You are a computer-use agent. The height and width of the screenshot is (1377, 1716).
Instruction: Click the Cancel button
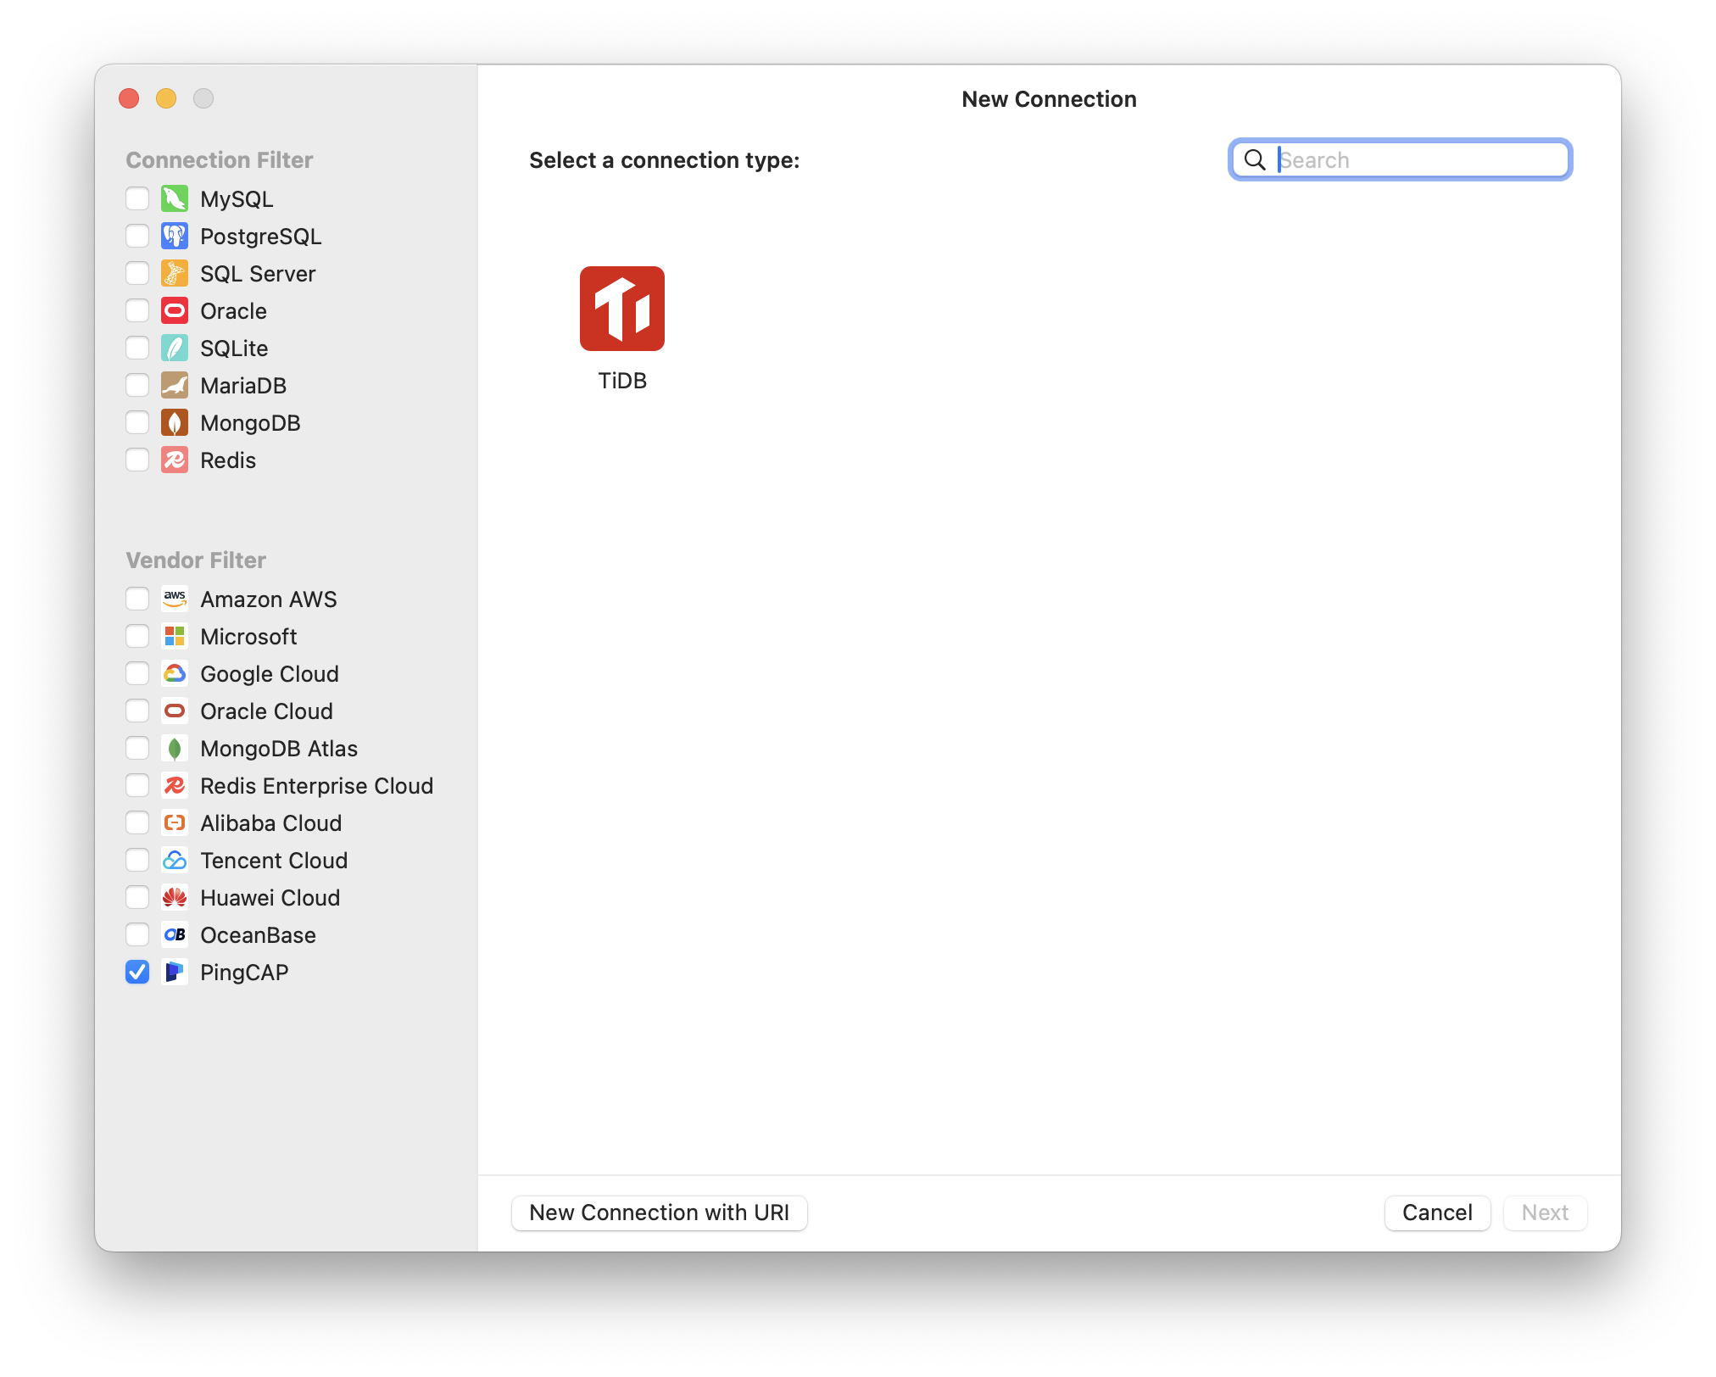point(1436,1213)
